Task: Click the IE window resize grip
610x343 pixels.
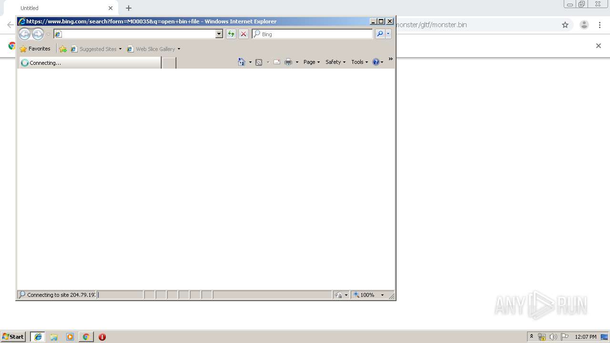Action: coord(391,296)
